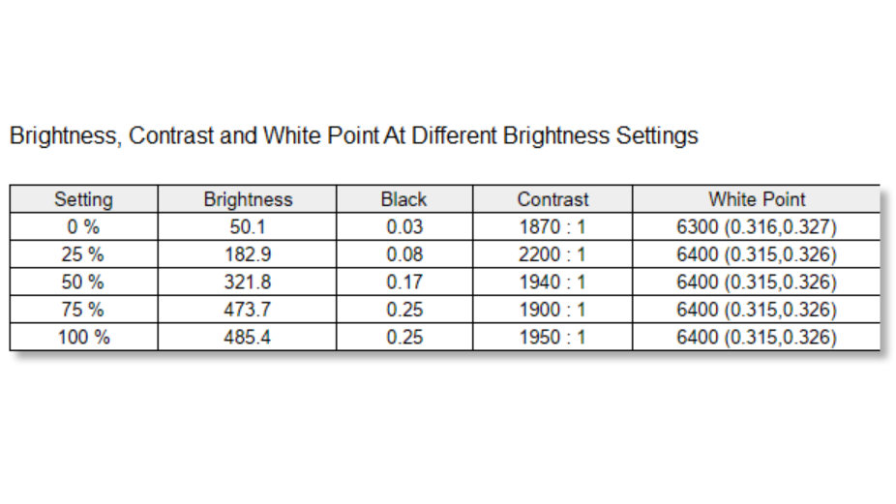
Task: Select the 25 % setting cell
Action: coord(83,255)
